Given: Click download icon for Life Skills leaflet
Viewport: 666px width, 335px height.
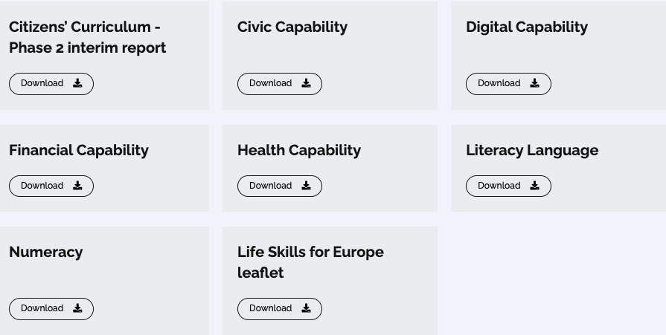Looking at the screenshot, I should pyautogui.click(x=306, y=308).
